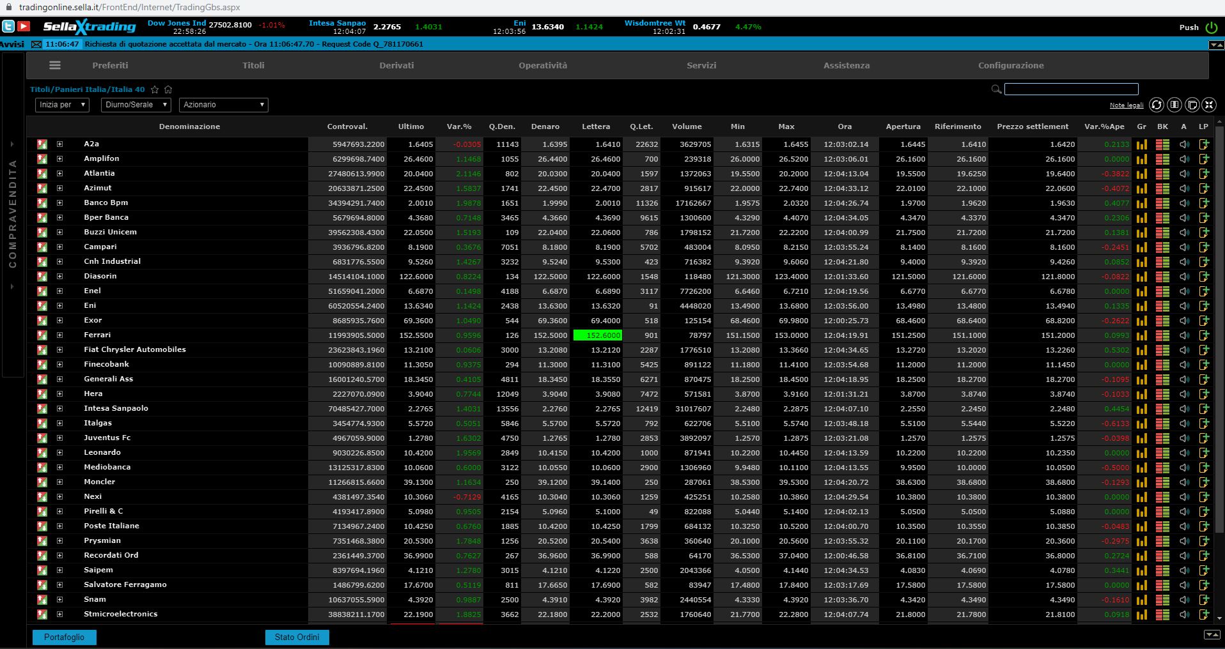The height and width of the screenshot is (649, 1225).
Task: Click the search input field
Action: tap(1072, 89)
